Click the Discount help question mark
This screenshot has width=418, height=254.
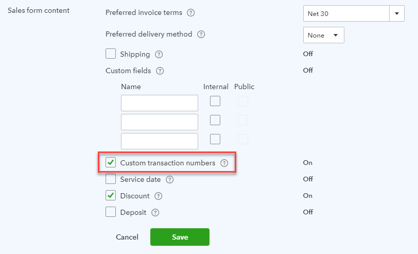pyautogui.click(x=159, y=196)
